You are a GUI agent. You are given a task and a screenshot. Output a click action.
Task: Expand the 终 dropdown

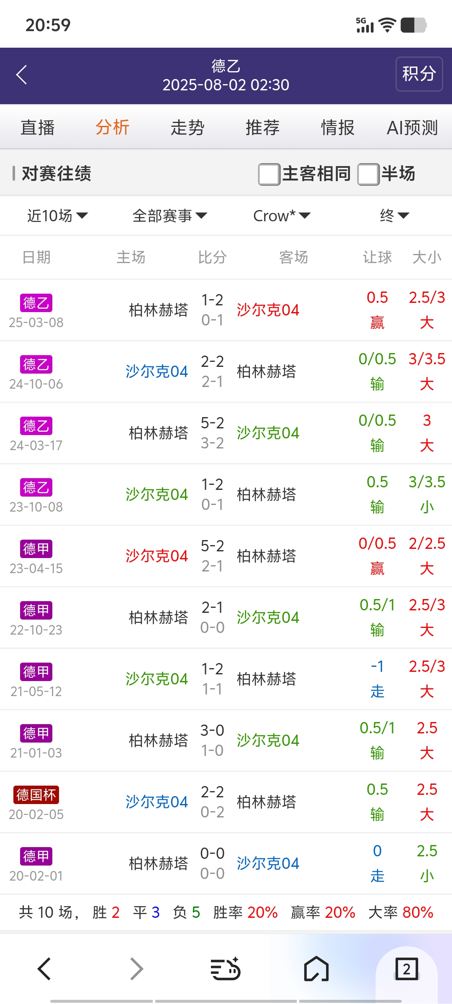[x=394, y=216]
